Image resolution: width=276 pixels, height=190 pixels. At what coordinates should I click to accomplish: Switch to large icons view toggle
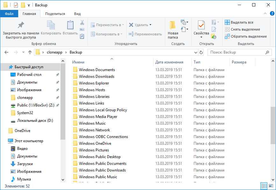point(271,186)
